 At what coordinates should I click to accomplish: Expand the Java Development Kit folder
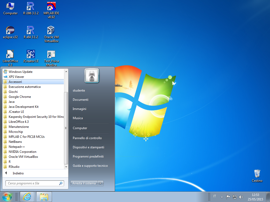coord(23,107)
